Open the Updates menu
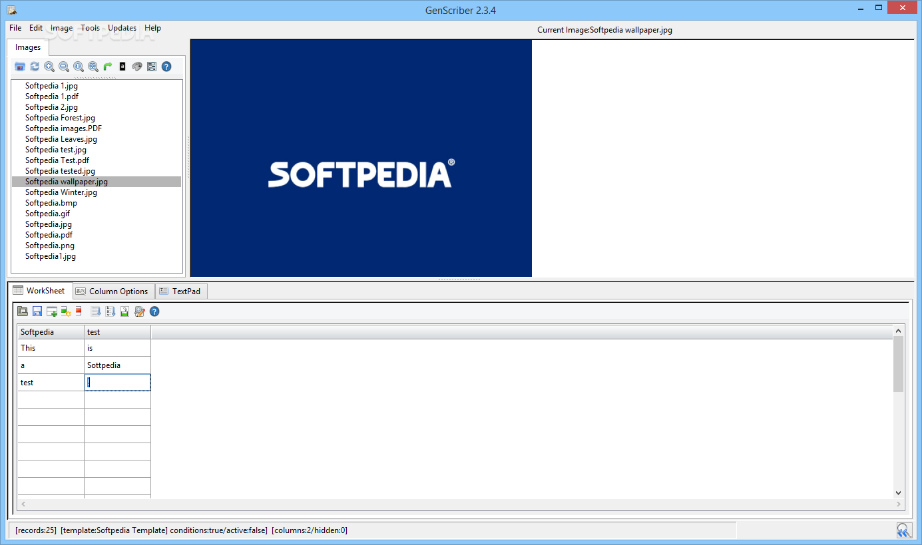 tap(122, 28)
